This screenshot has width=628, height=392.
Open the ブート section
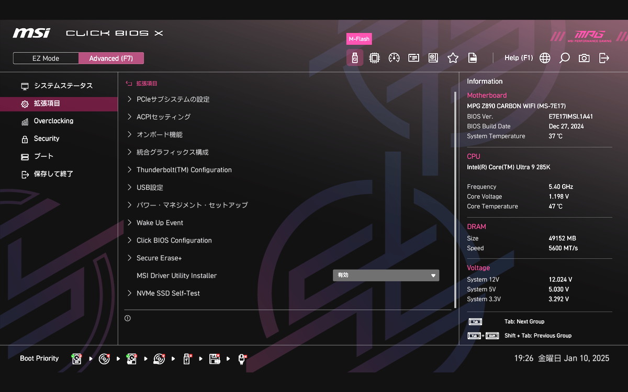[59, 156]
